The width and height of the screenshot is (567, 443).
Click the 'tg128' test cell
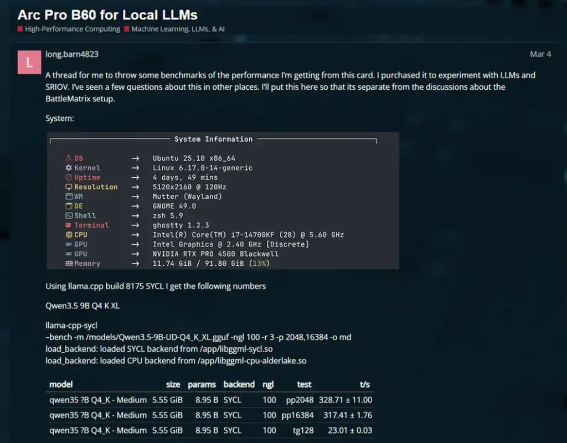coord(303,430)
